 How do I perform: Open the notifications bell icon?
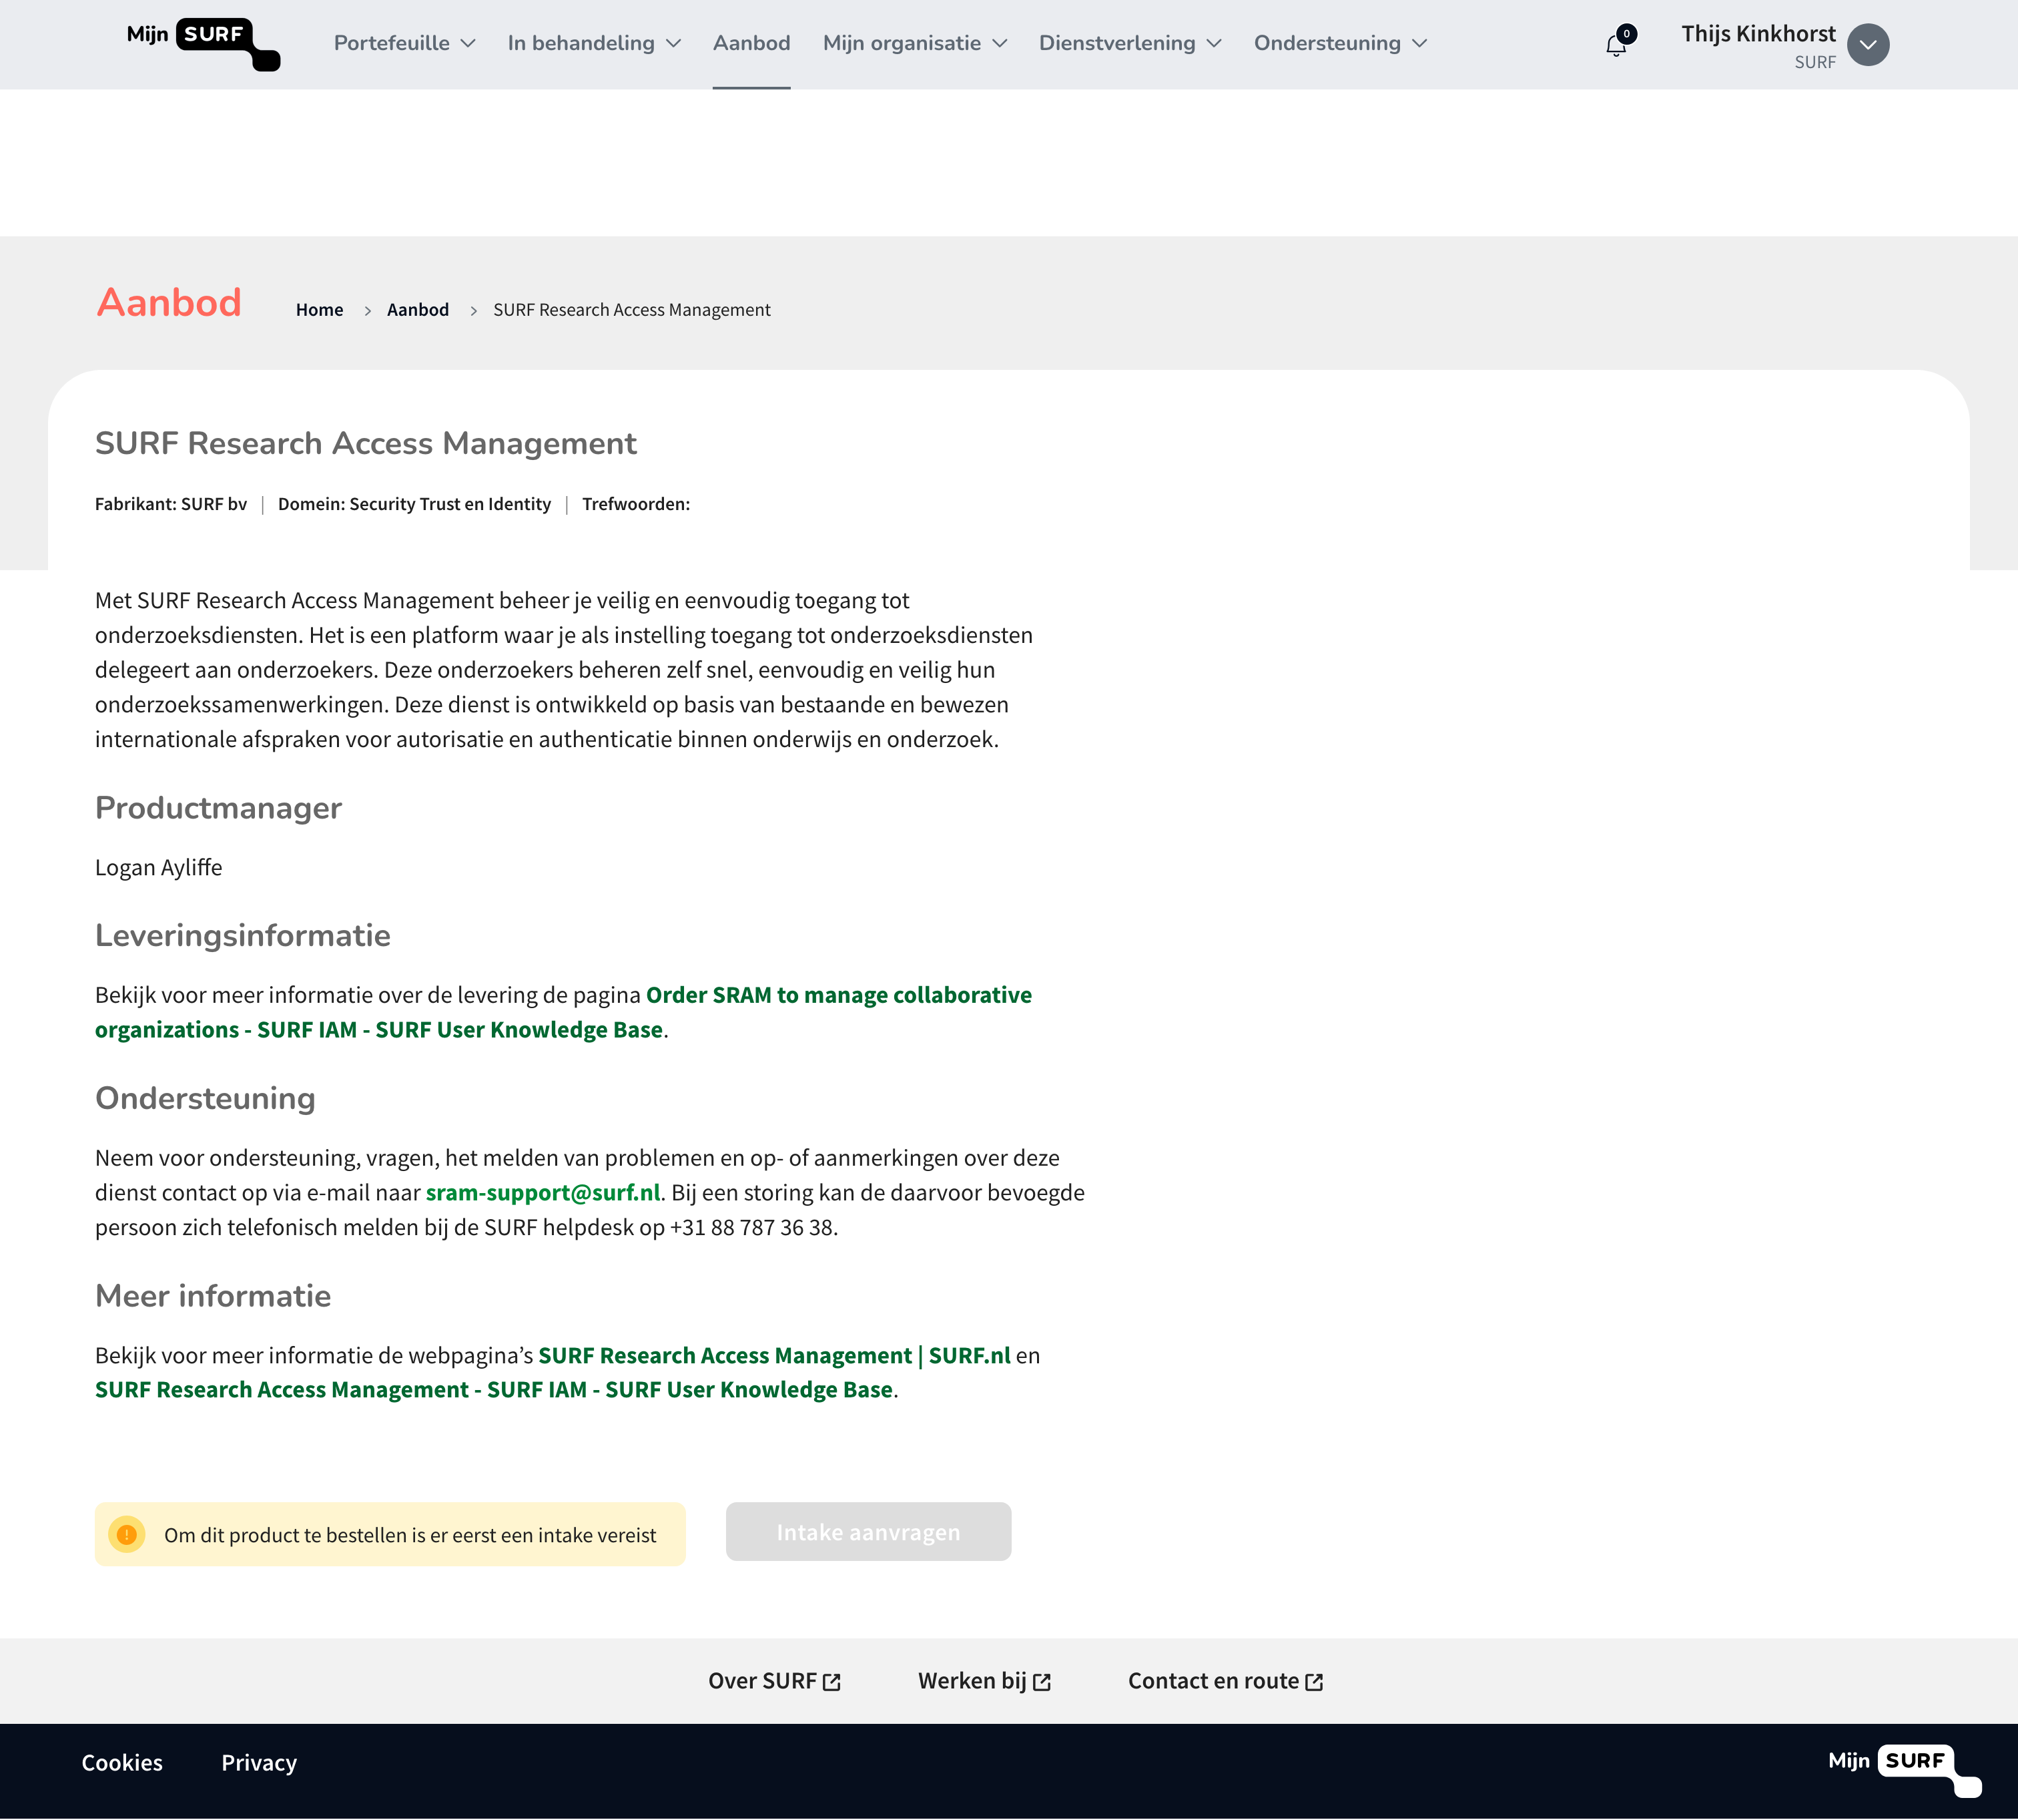tap(1616, 44)
